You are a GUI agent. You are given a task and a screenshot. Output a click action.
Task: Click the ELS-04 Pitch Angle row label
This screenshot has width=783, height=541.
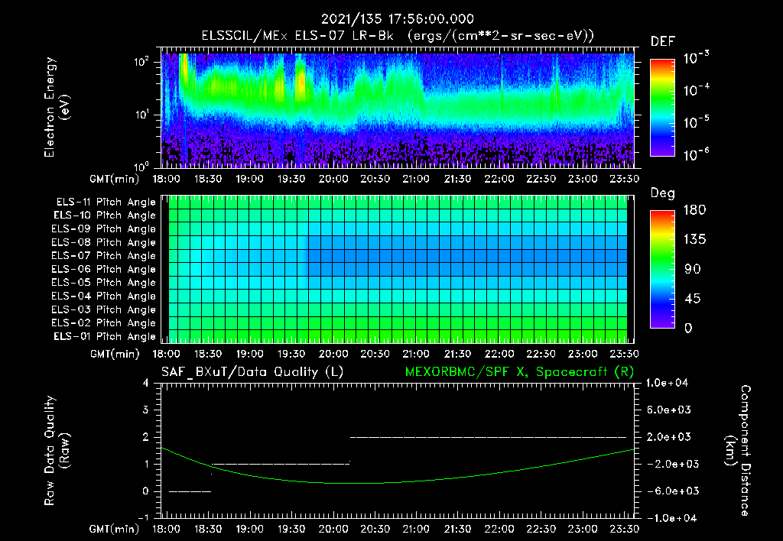point(104,296)
